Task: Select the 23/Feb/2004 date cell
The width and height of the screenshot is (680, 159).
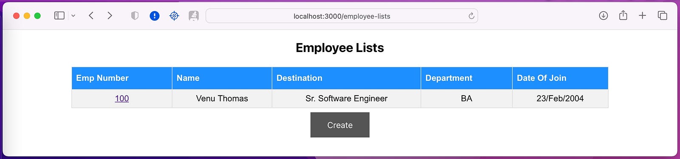Action: pyautogui.click(x=560, y=99)
